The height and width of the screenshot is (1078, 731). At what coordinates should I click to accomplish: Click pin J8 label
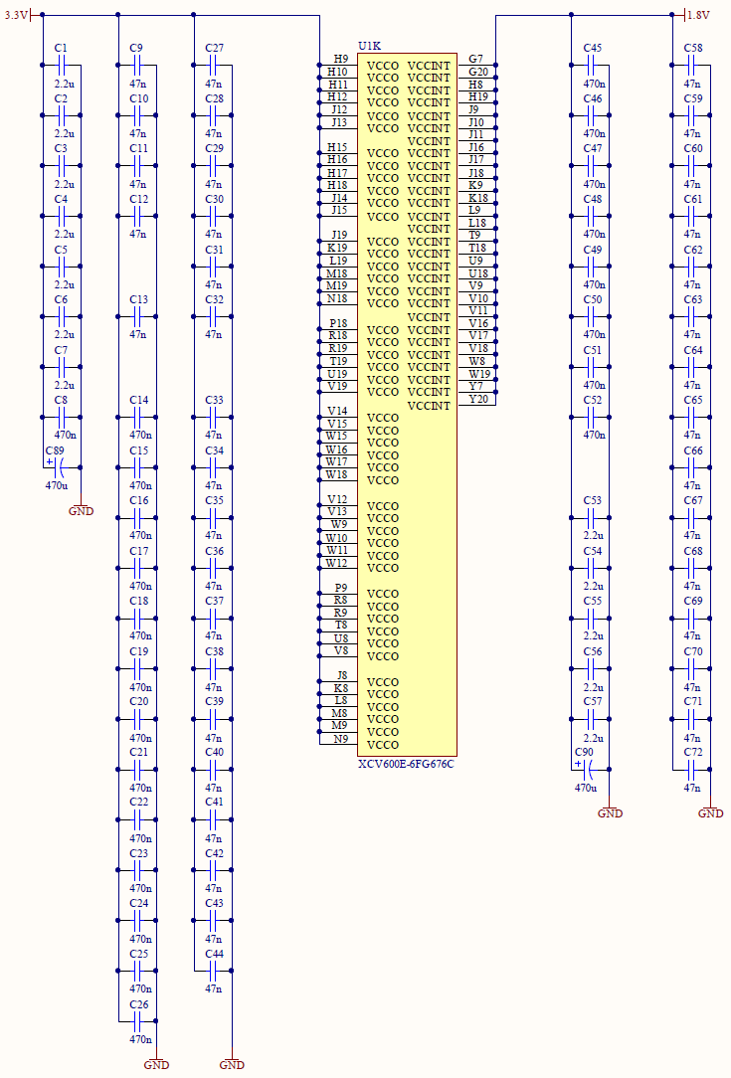coord(342,676)
